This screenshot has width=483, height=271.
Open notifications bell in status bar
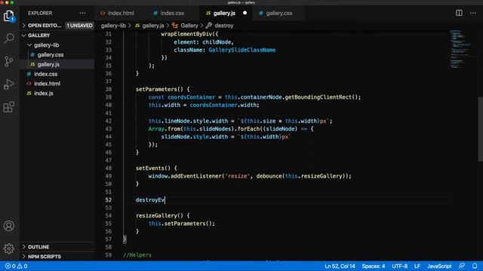point(475,266)
